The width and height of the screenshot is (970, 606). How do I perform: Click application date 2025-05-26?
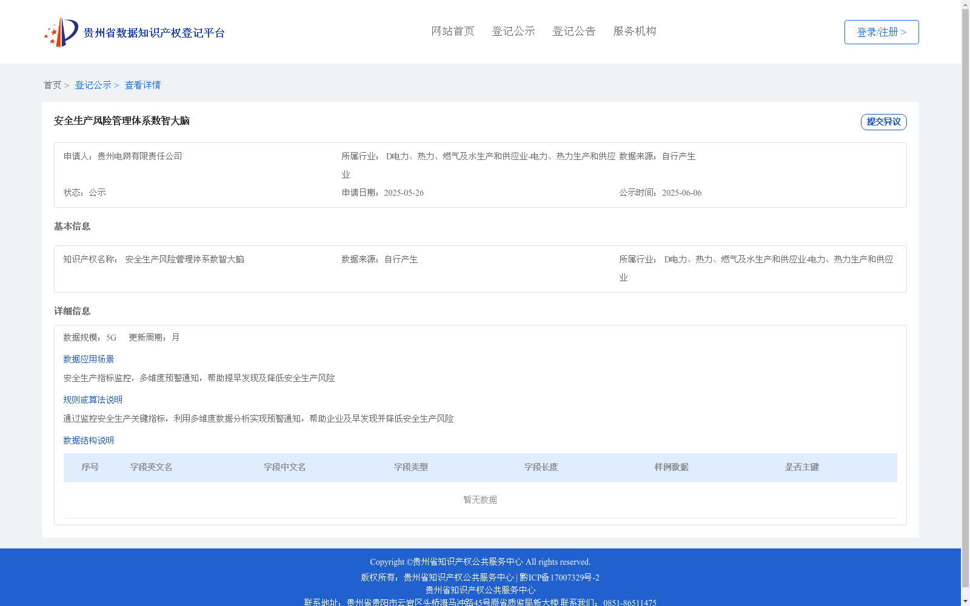(404, 193)
